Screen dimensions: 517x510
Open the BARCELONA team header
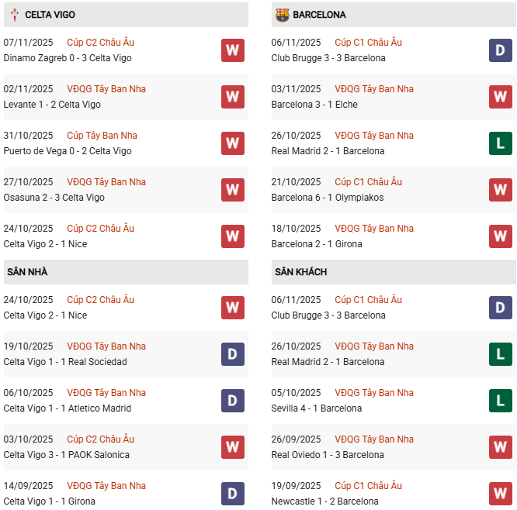coord(319,15)
